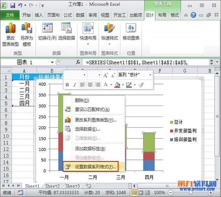Switch to the Sheet2 worksheet tab
Image resolution: width=221 pixels, height=197 pixels.
(53, 186)
